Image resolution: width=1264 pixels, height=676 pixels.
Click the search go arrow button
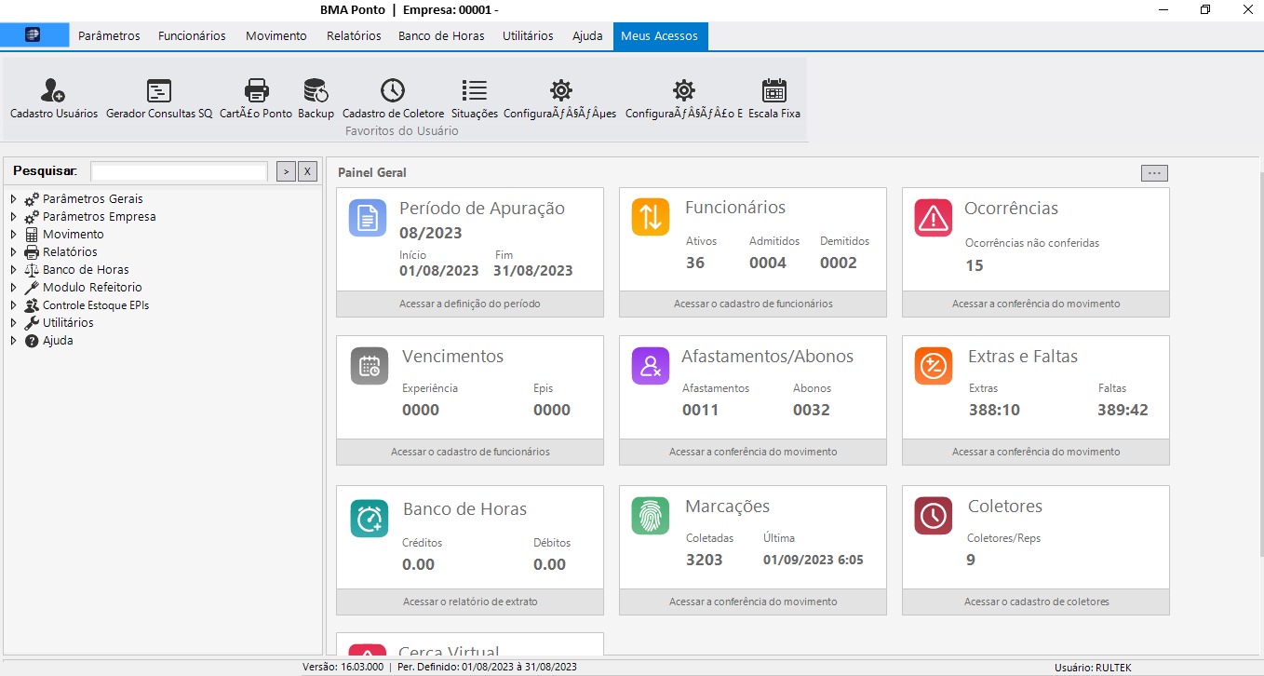(x=286, y=171)
